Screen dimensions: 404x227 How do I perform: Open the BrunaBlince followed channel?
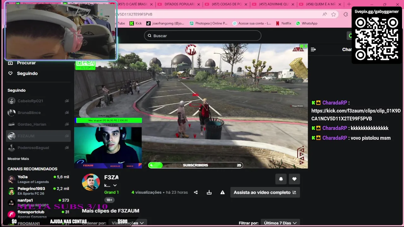pyautogui.click(x=38, y=113)
